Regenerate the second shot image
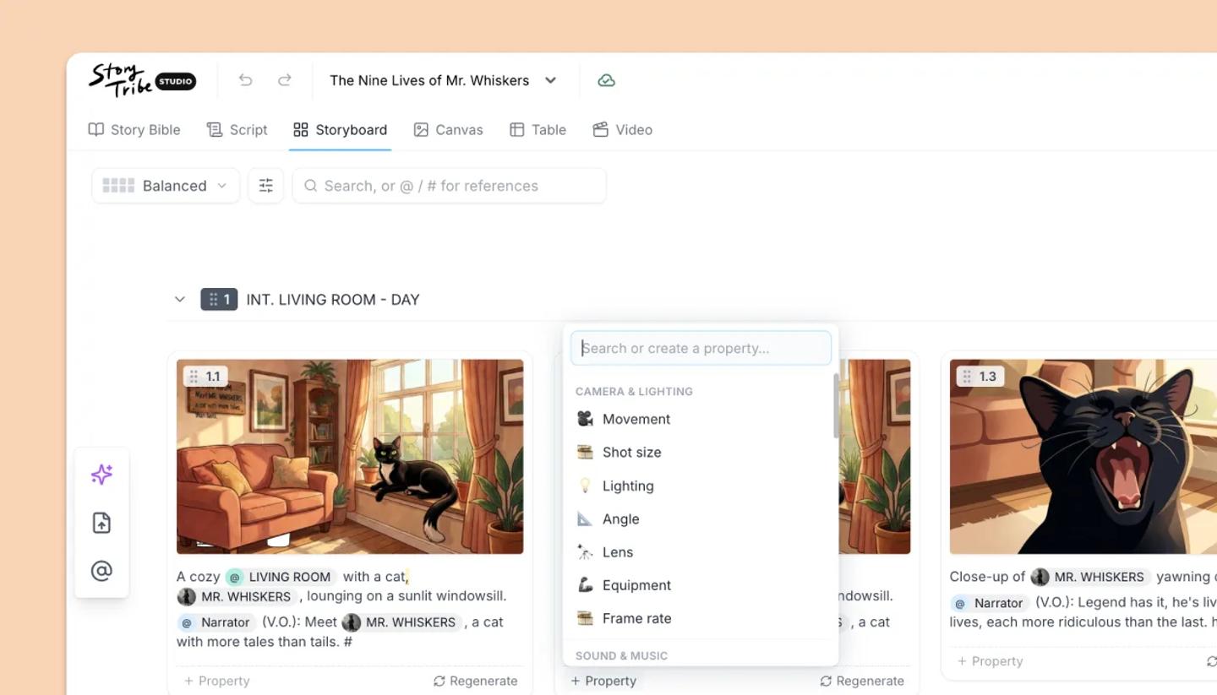Viewport: 1217px width, 695px height. pos(861,681)
